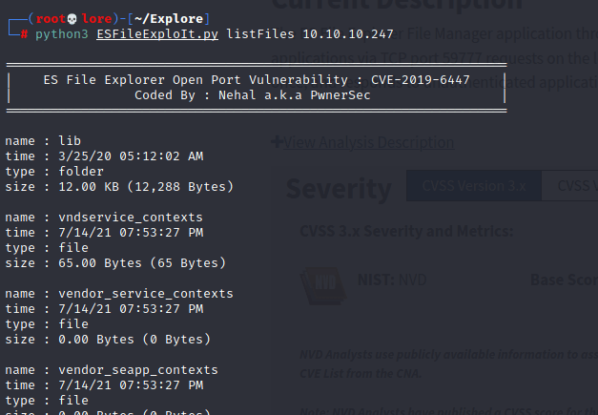Click the 'Coded By : Nehal a.k.a PwnerSec' line
Image resolution: width=598 pixels, height=415 pixels.
click(253, 95)
